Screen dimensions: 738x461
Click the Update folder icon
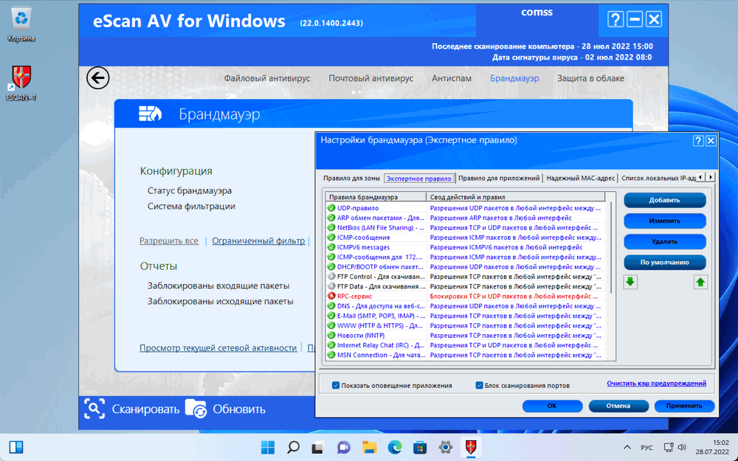coord(196,409)
